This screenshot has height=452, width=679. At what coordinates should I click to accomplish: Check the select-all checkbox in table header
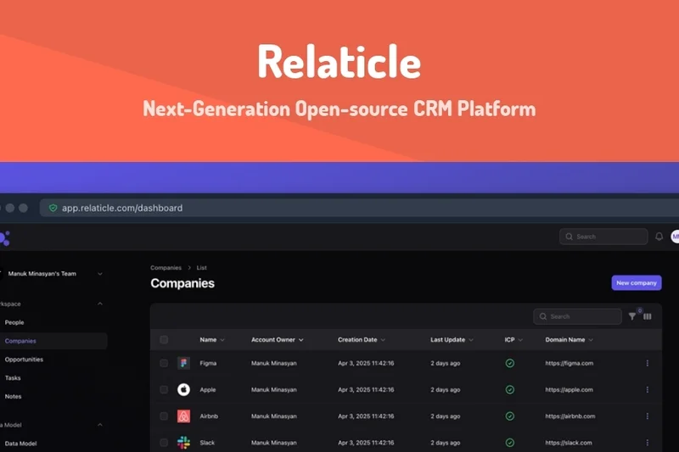click(164, 340)
